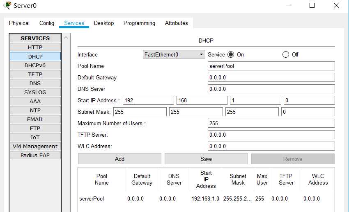
Task: Click Subnet Mask first octet field
Action: [140, 112]
